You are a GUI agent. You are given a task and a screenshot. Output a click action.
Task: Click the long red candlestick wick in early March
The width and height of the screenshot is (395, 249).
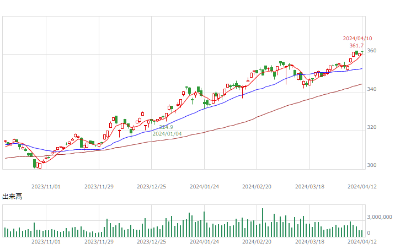286,75
